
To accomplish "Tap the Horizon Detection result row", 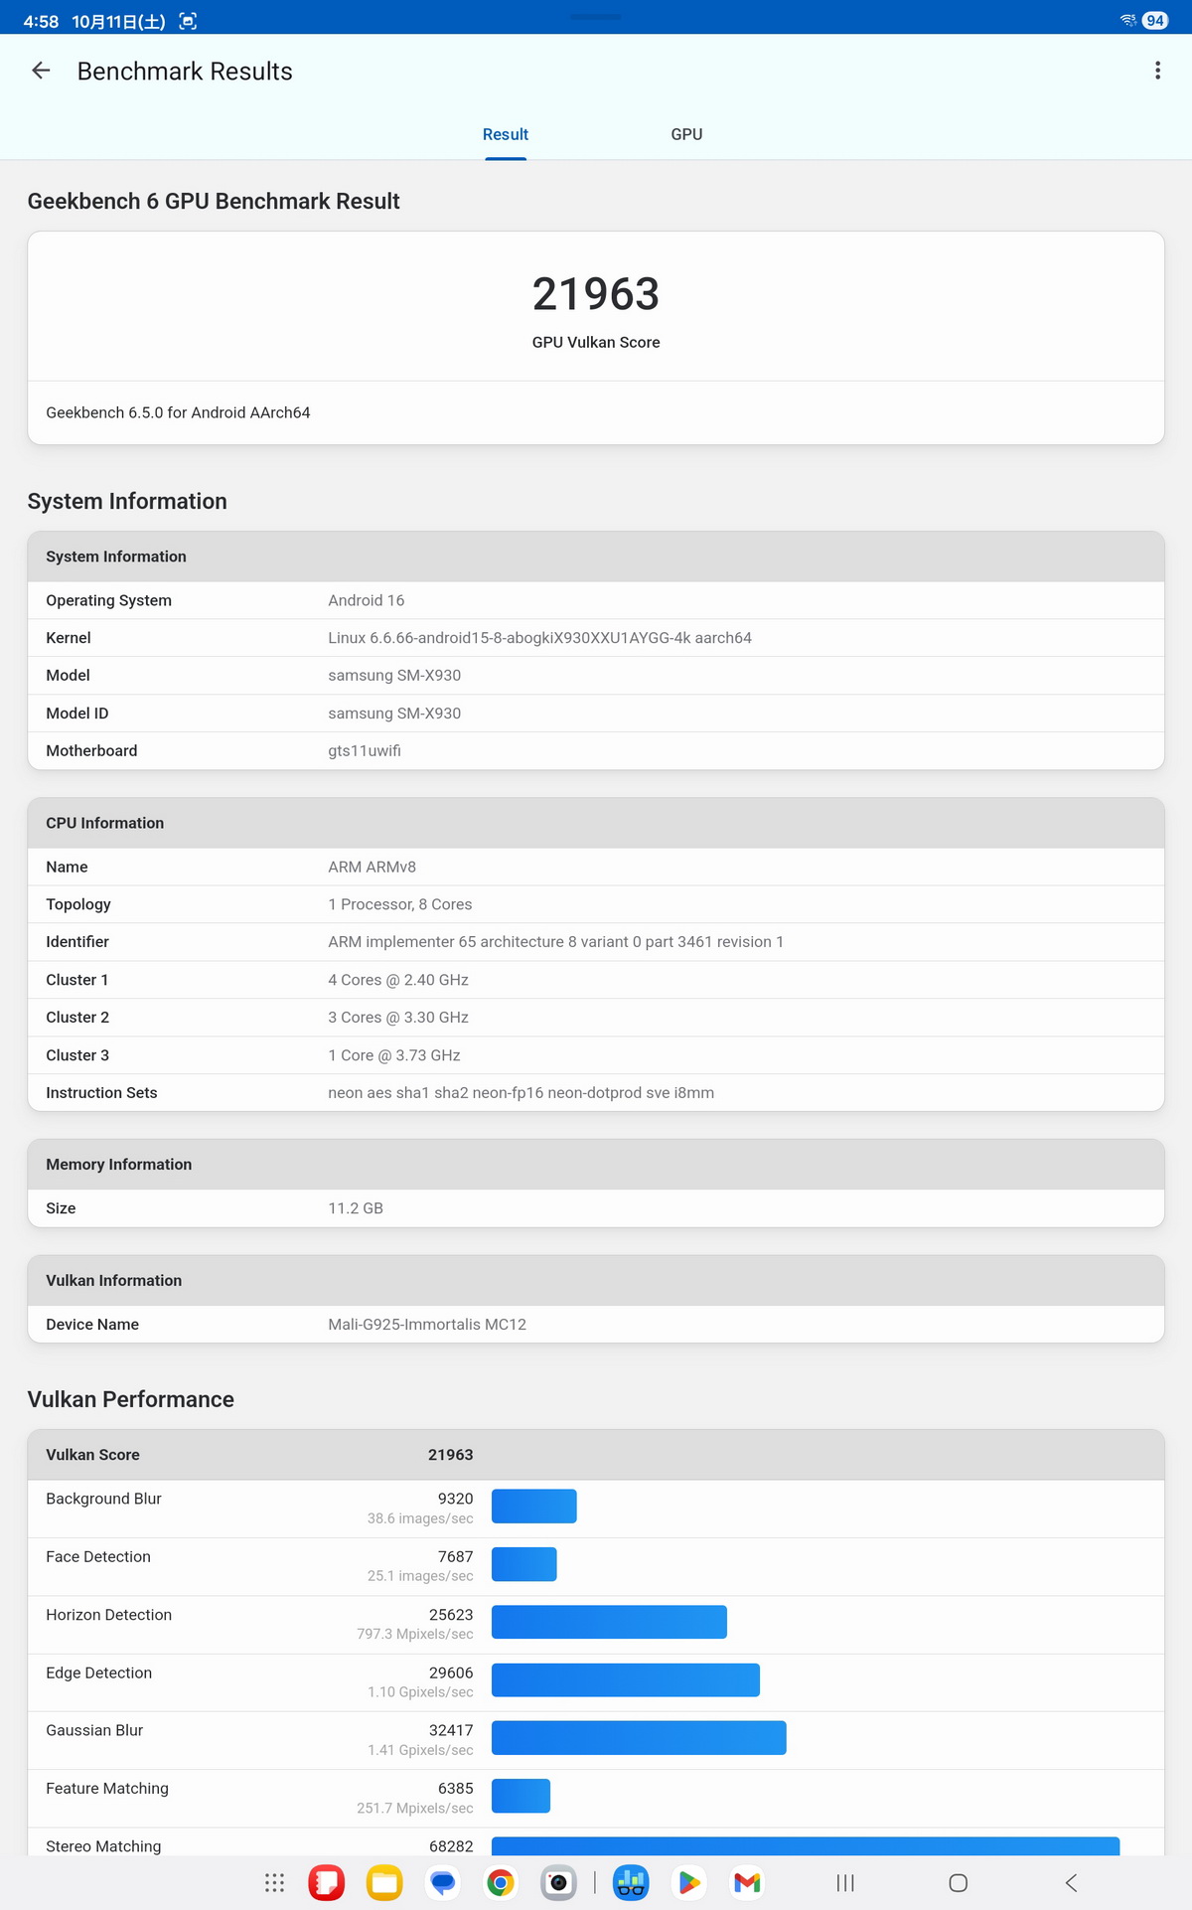I will [x=596, y=1624].
